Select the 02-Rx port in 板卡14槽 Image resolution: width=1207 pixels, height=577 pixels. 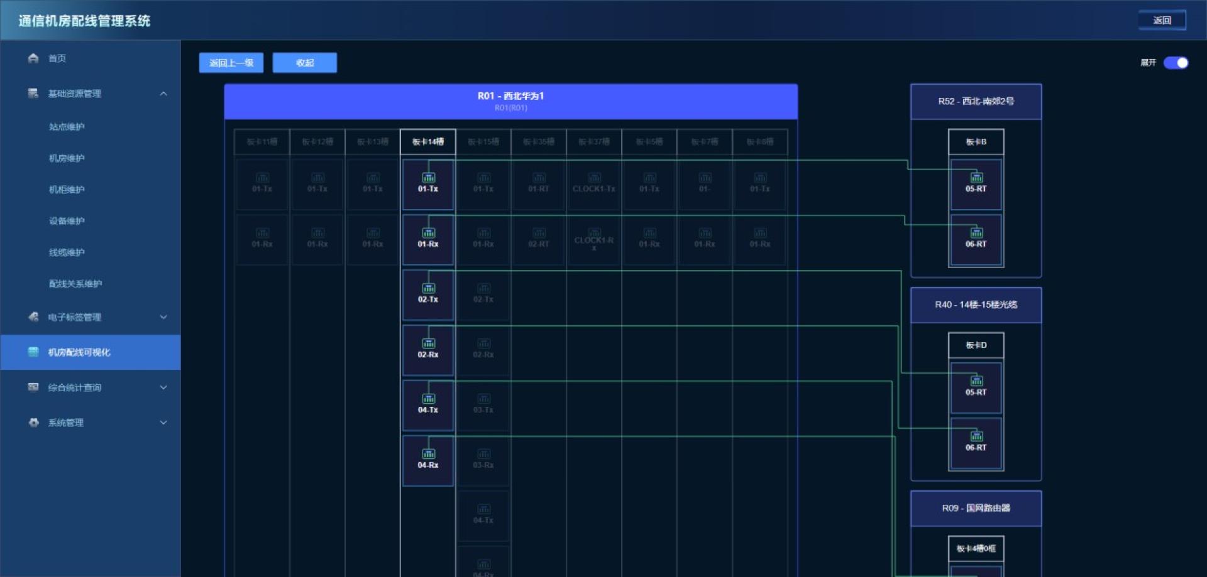tap(428, 350)
